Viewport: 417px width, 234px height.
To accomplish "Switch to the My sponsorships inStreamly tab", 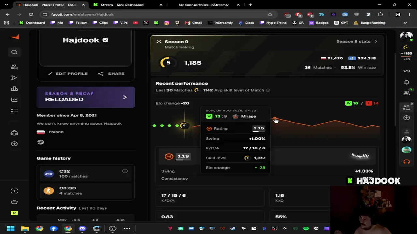I will point(204,5).
